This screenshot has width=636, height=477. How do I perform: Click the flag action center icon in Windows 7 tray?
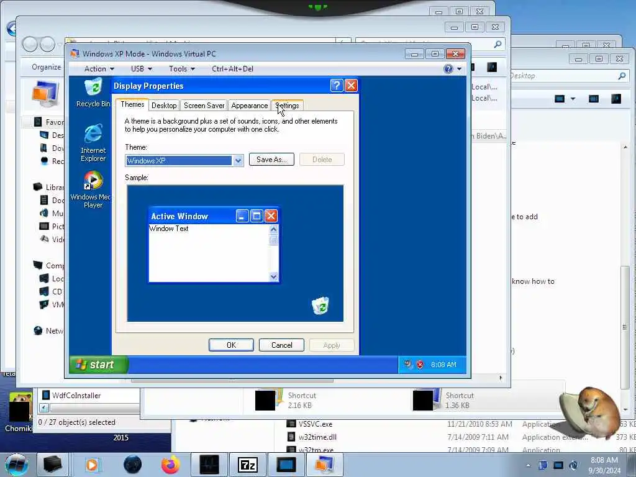click(x=543, y=465)
